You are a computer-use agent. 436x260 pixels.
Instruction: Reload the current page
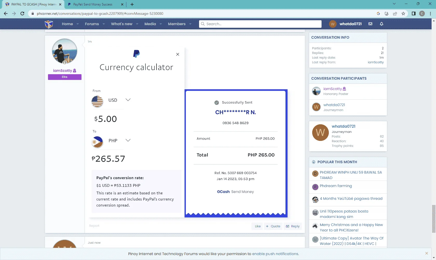[x=22, y=13]
